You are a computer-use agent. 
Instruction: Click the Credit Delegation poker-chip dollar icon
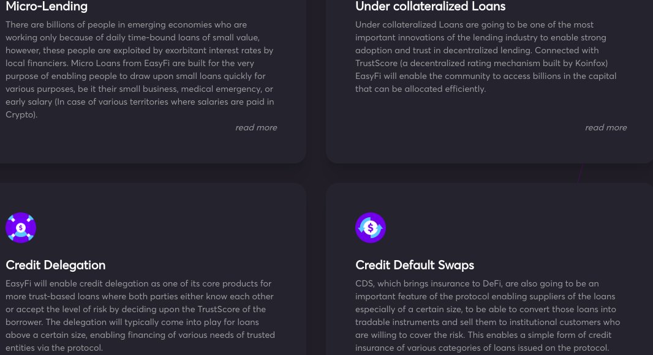pos(21,228)
